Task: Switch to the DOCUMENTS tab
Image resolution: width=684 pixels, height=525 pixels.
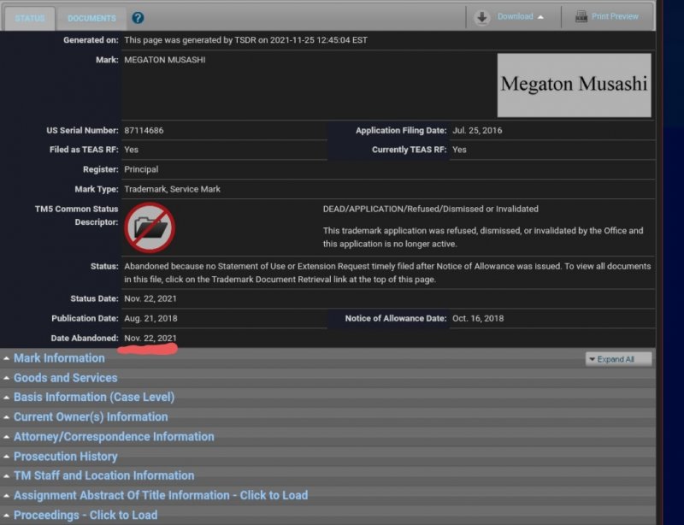Action: pos(91,17)
